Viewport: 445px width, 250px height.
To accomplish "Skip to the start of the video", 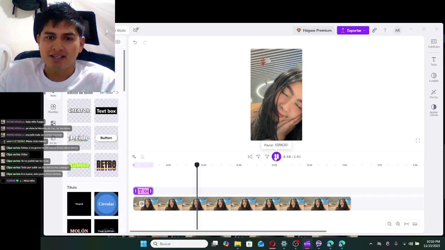I will coord(250,157).
